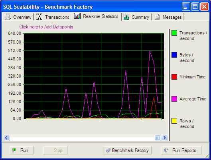The image size is (211, 160).
Task: Click the report icon on Run Reports
Action: pos(166,150)
